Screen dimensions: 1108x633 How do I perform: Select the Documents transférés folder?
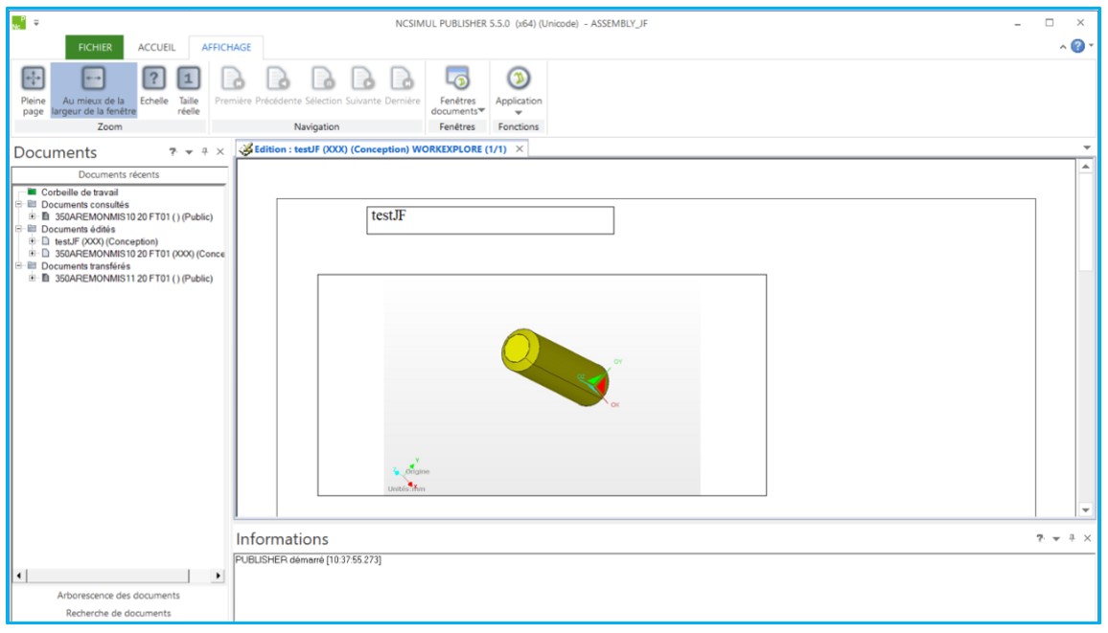85,266
